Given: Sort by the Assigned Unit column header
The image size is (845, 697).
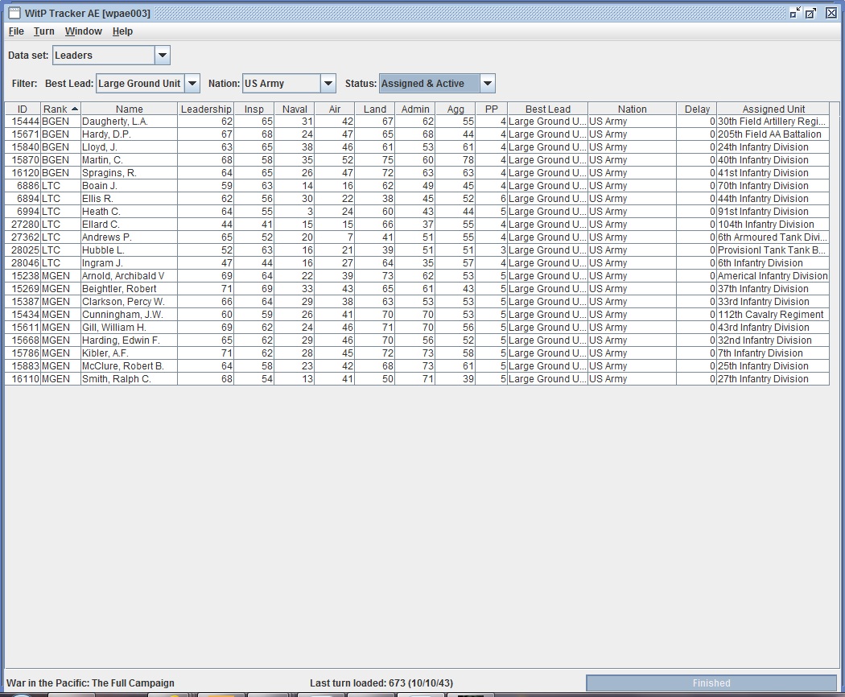Looking at the screenshot, I should pos(773,109).
